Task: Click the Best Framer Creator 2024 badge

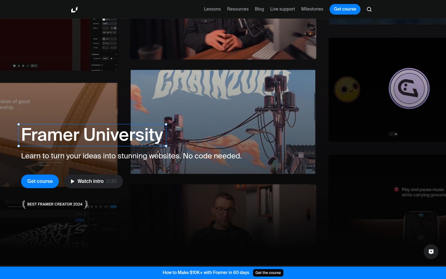Action: 55,204
